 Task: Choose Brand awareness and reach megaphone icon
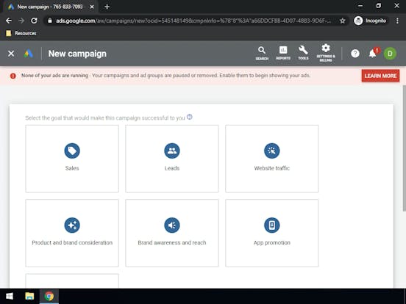pyautogui.click(x=172, y=225)
